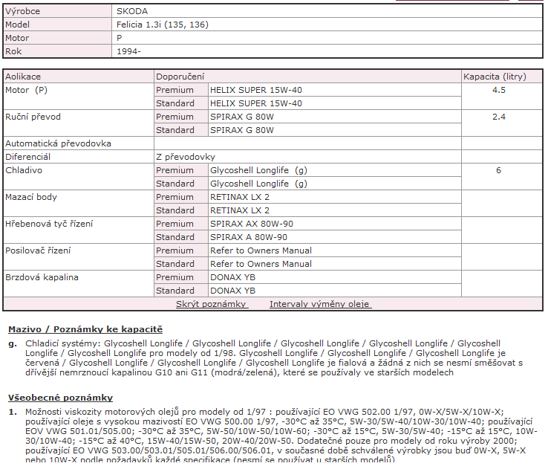Click 'Mazivo / Poznámky ke kapacitě' heading
The width and height of the screenshot is (548, 469).
pos(85,329)
